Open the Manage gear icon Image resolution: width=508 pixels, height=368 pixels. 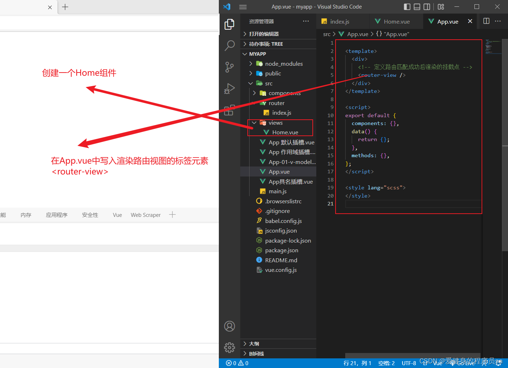[x=230, y=347]
